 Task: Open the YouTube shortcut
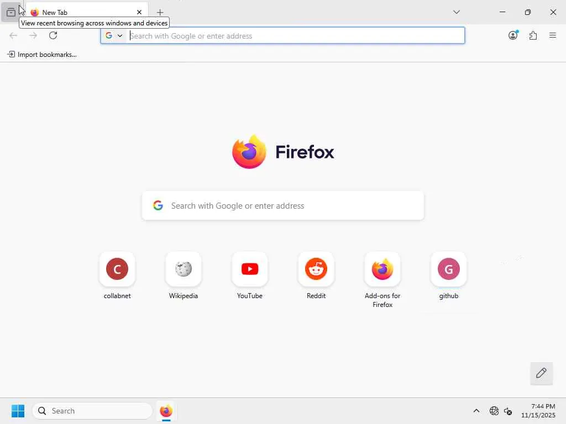tap(250, 276)
